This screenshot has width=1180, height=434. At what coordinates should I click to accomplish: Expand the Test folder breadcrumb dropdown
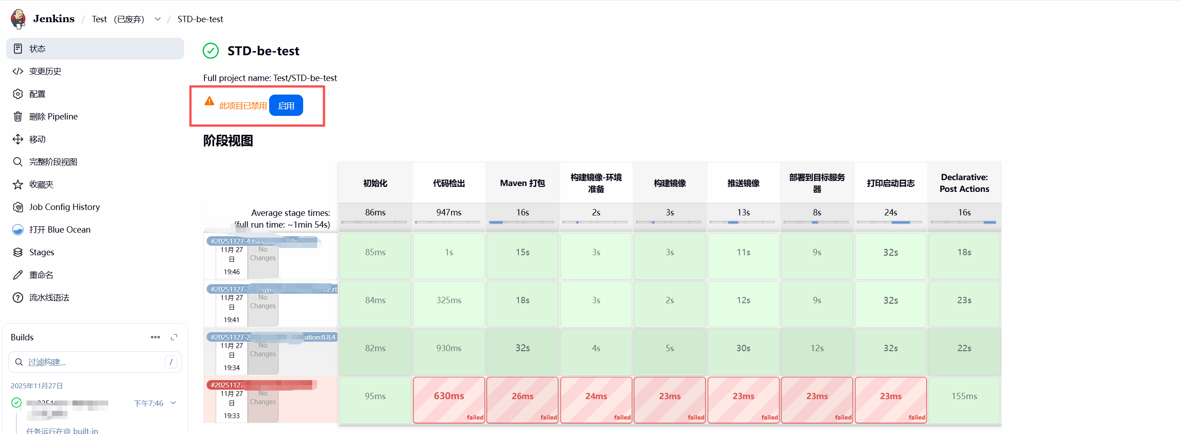coord(158,19)
